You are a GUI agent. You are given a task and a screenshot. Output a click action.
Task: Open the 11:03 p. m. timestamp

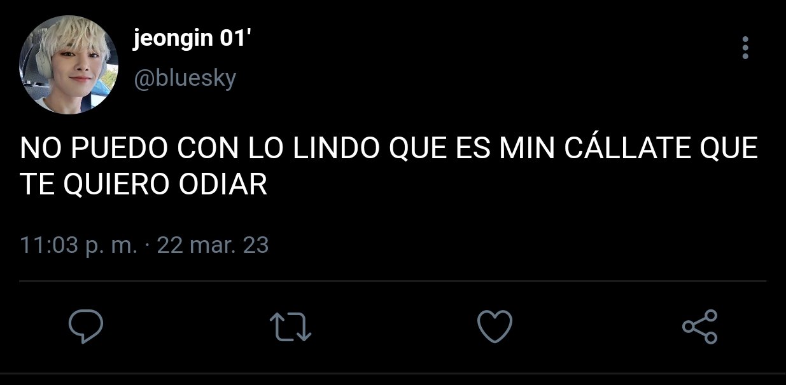tap(78, 245)
